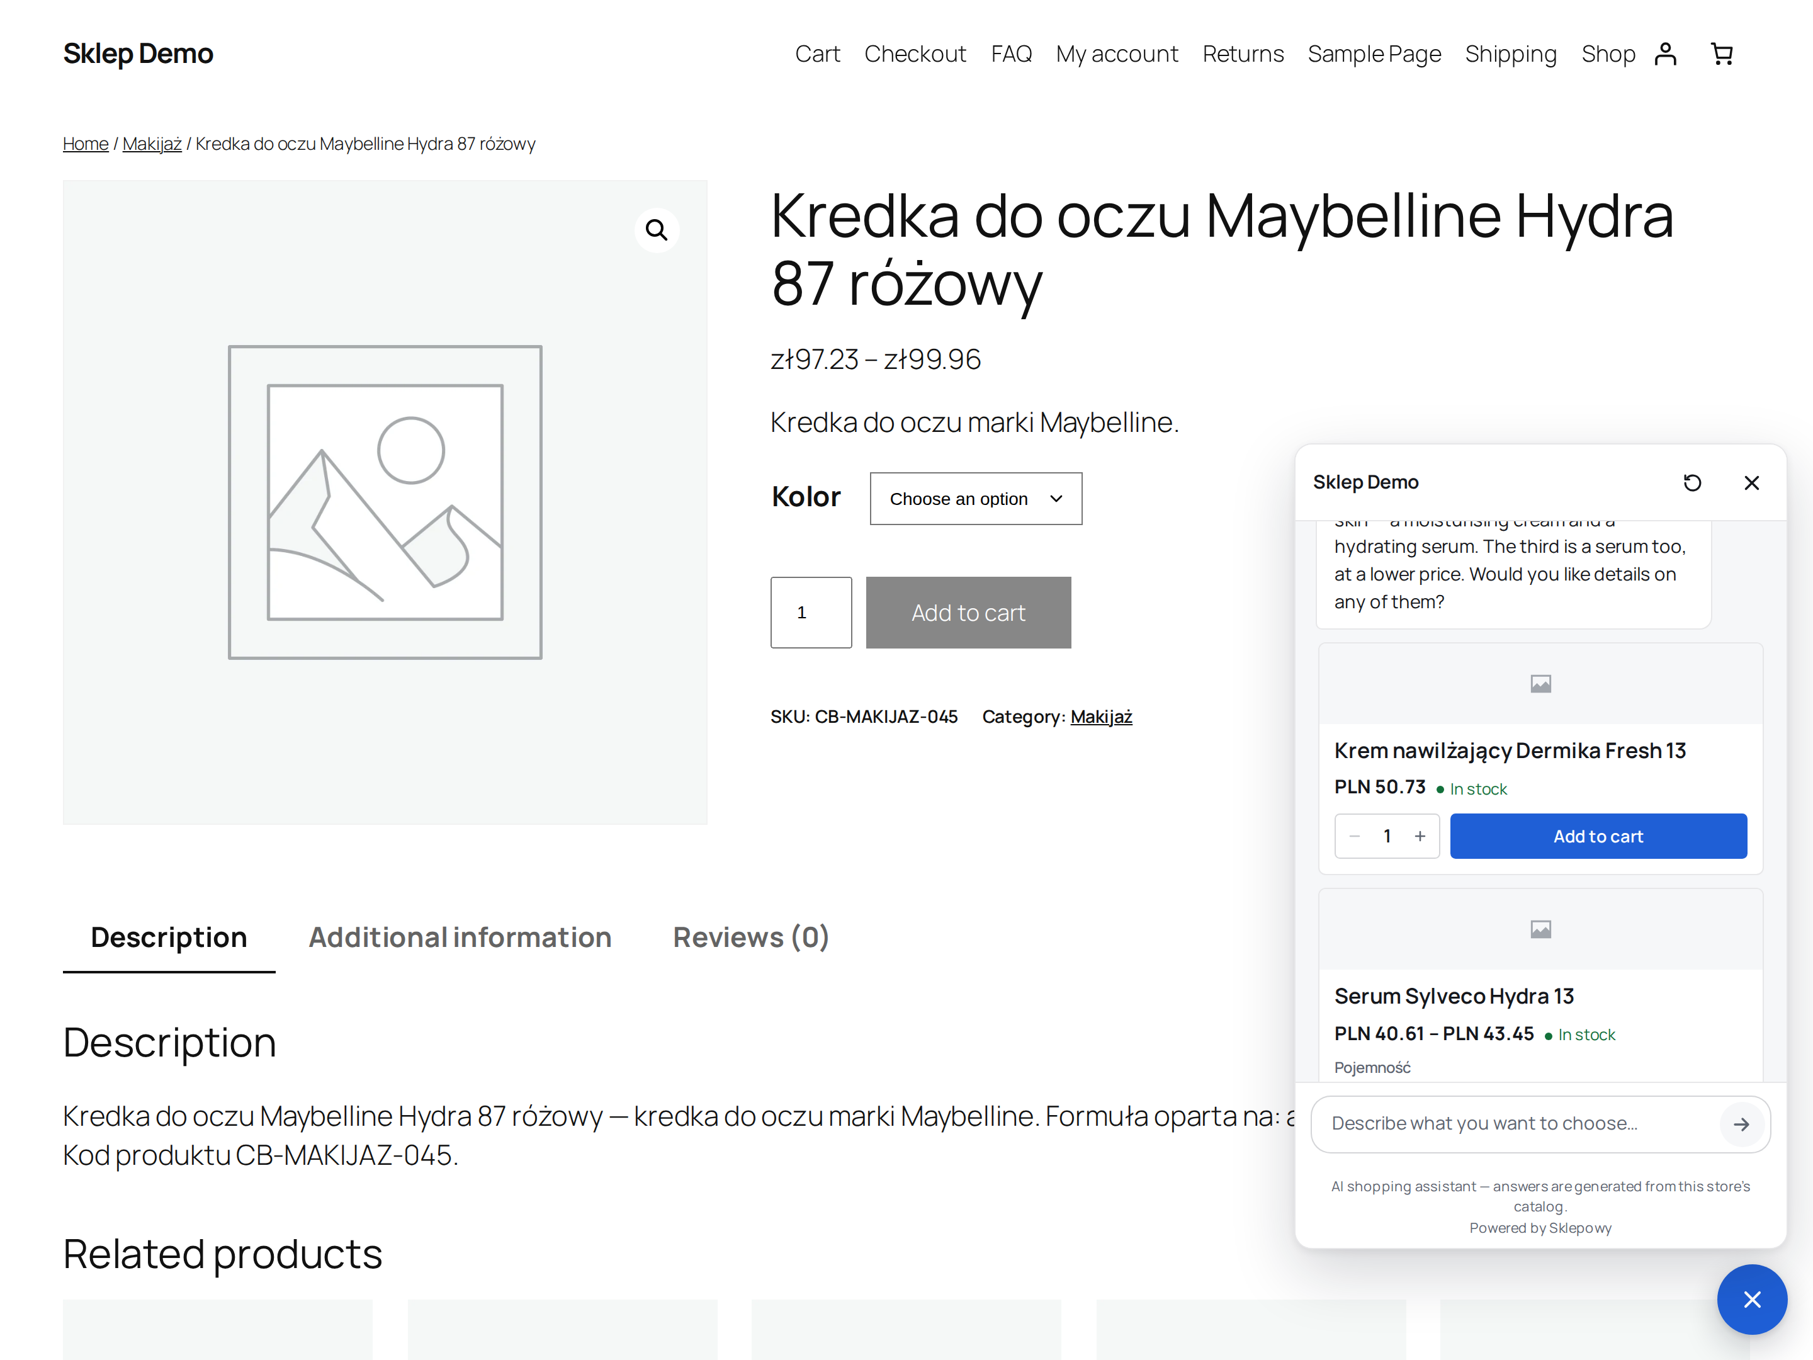
Task: Follow the Makijaż breadcrumb link
Action: pyautogui.click(x=152, y=144)
